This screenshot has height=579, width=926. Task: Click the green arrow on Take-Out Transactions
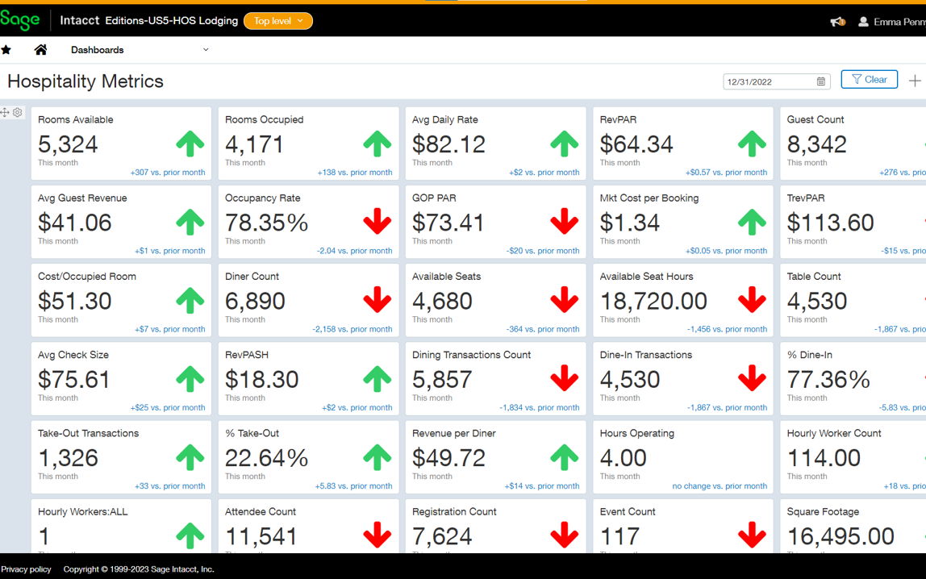(x=190, y=457)
